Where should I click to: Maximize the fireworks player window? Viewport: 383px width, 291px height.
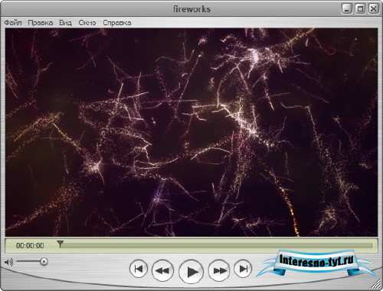click(360, 9)
